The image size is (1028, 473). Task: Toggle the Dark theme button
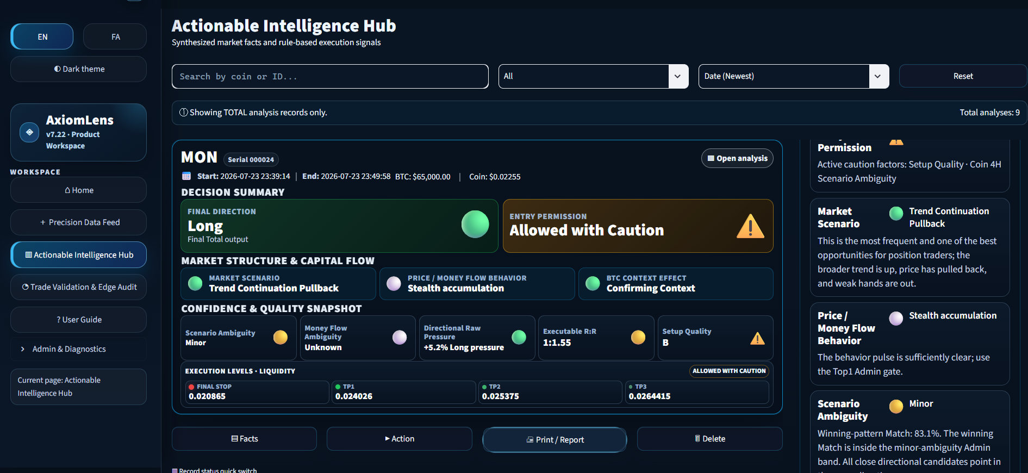click(x=79, y=69)
